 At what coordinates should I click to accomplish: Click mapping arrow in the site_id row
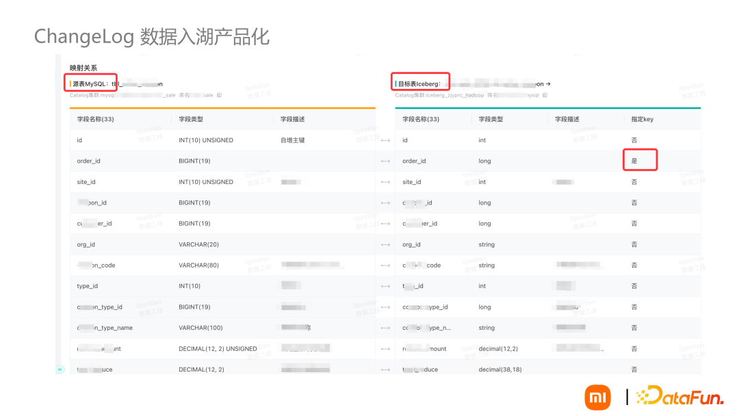pos(385,182)
